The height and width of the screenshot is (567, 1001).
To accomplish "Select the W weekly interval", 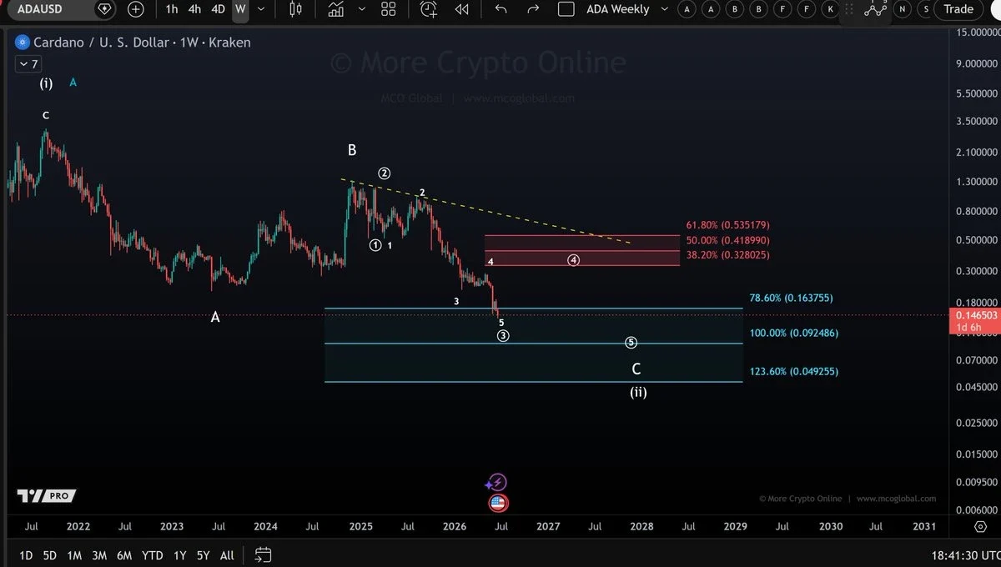I will click(240, 9).
